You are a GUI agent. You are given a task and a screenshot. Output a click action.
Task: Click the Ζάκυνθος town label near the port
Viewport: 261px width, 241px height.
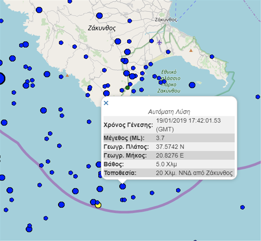coord(166,20)
